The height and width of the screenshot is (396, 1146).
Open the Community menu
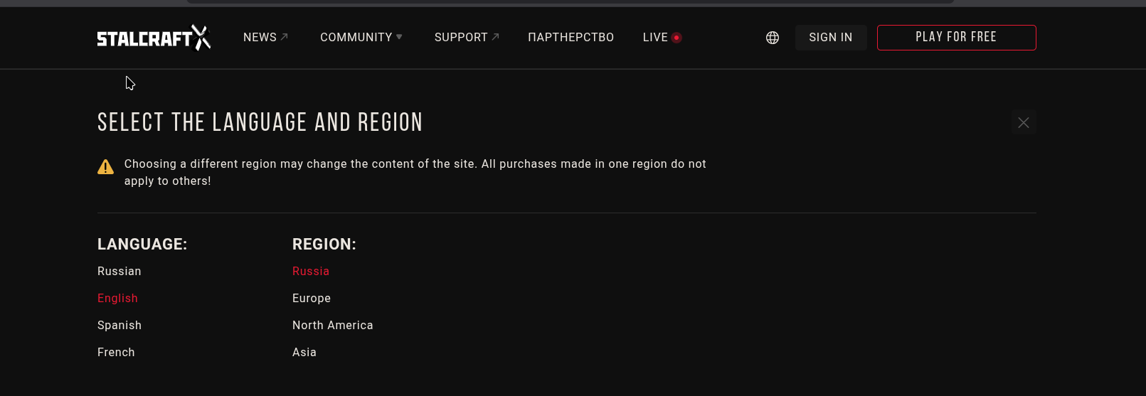356,38
